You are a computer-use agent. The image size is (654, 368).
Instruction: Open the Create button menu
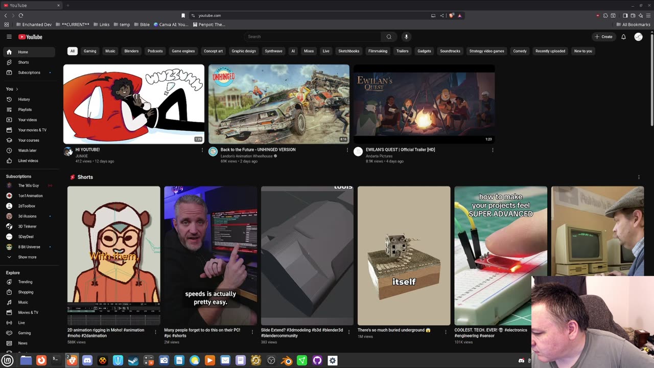pos(603,37)
